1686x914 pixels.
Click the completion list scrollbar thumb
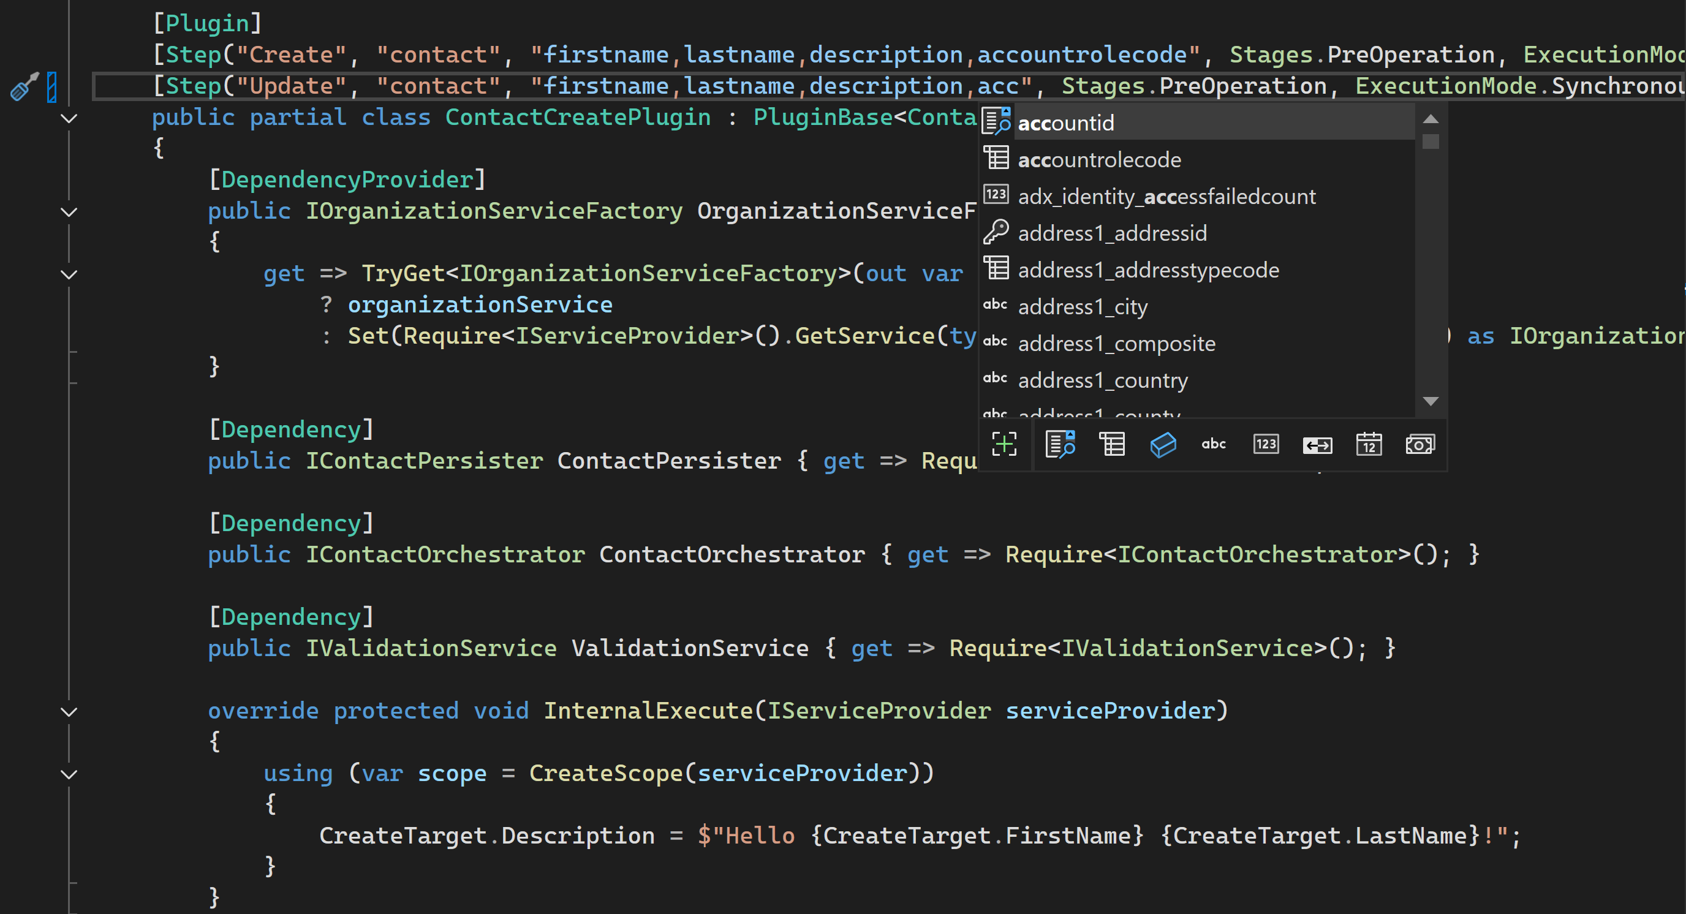coord(1431,142)
